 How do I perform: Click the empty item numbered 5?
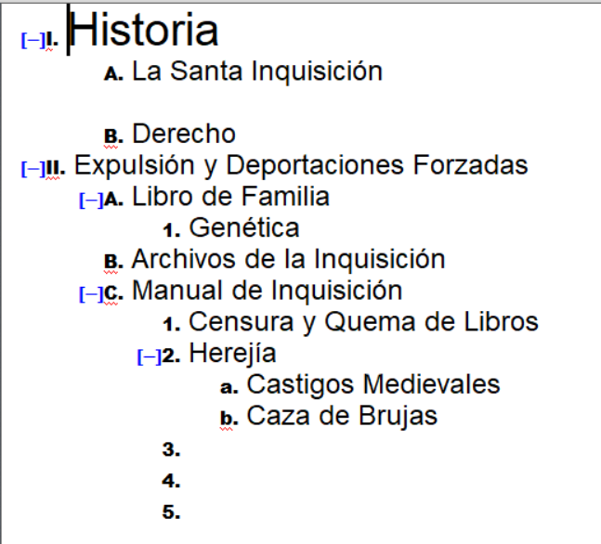coord(195,512)
